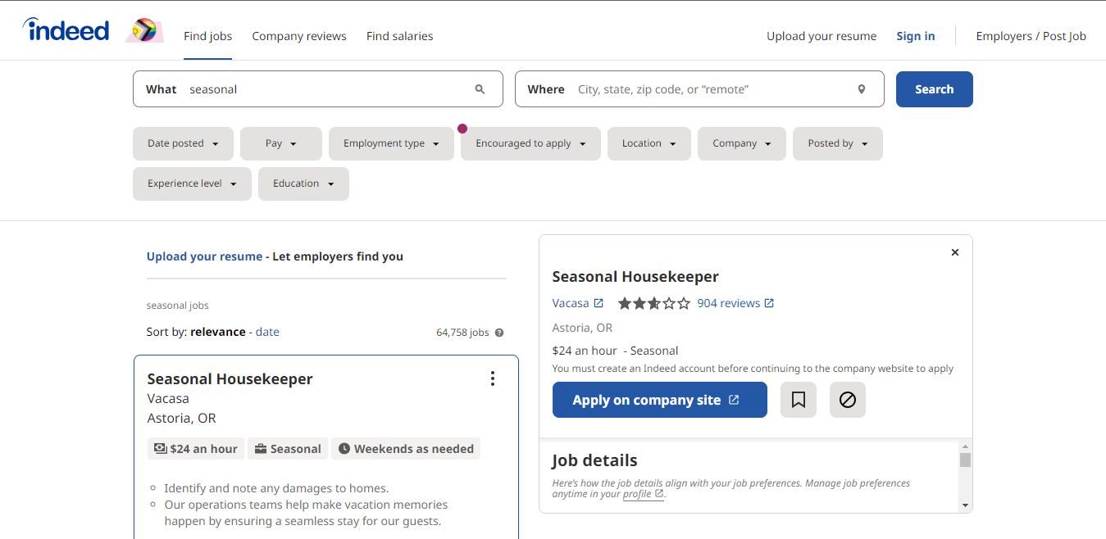Screen dimensions: 1106x539
Task: Open the Education filter dropdown
Action: [x=303, y=183]
